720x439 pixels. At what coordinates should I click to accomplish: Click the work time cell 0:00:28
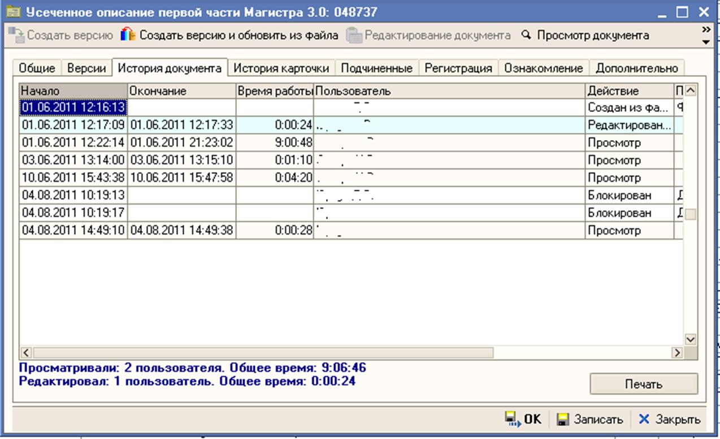coord(275,231)
